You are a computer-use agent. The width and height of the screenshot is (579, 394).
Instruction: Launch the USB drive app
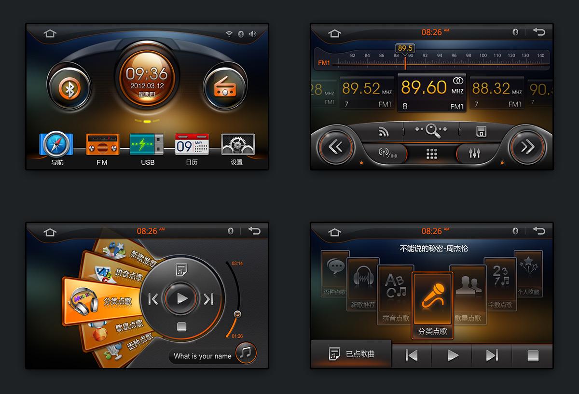[147, 145]
